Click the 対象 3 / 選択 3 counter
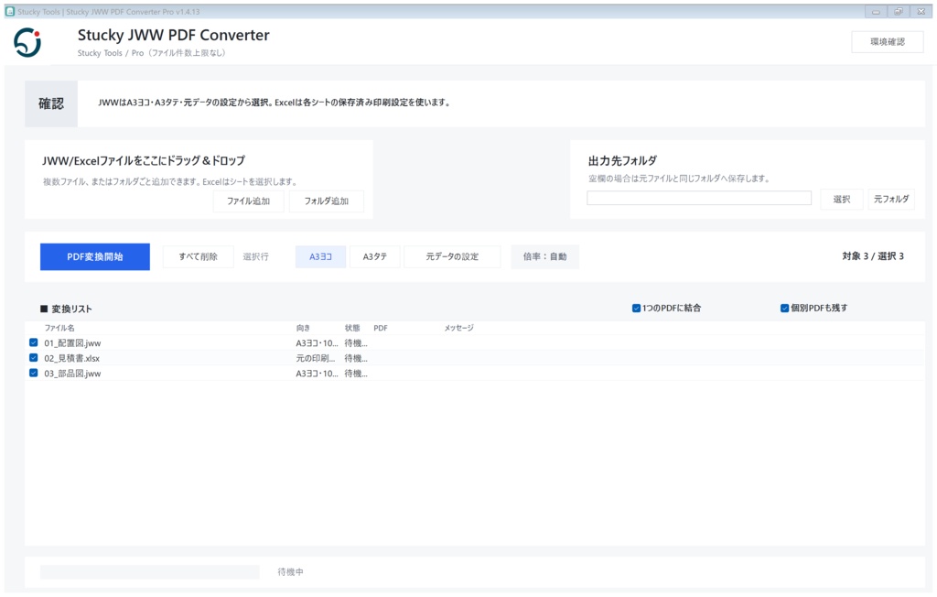Screen dimensions: 937x597 click(x=872, y=256)
